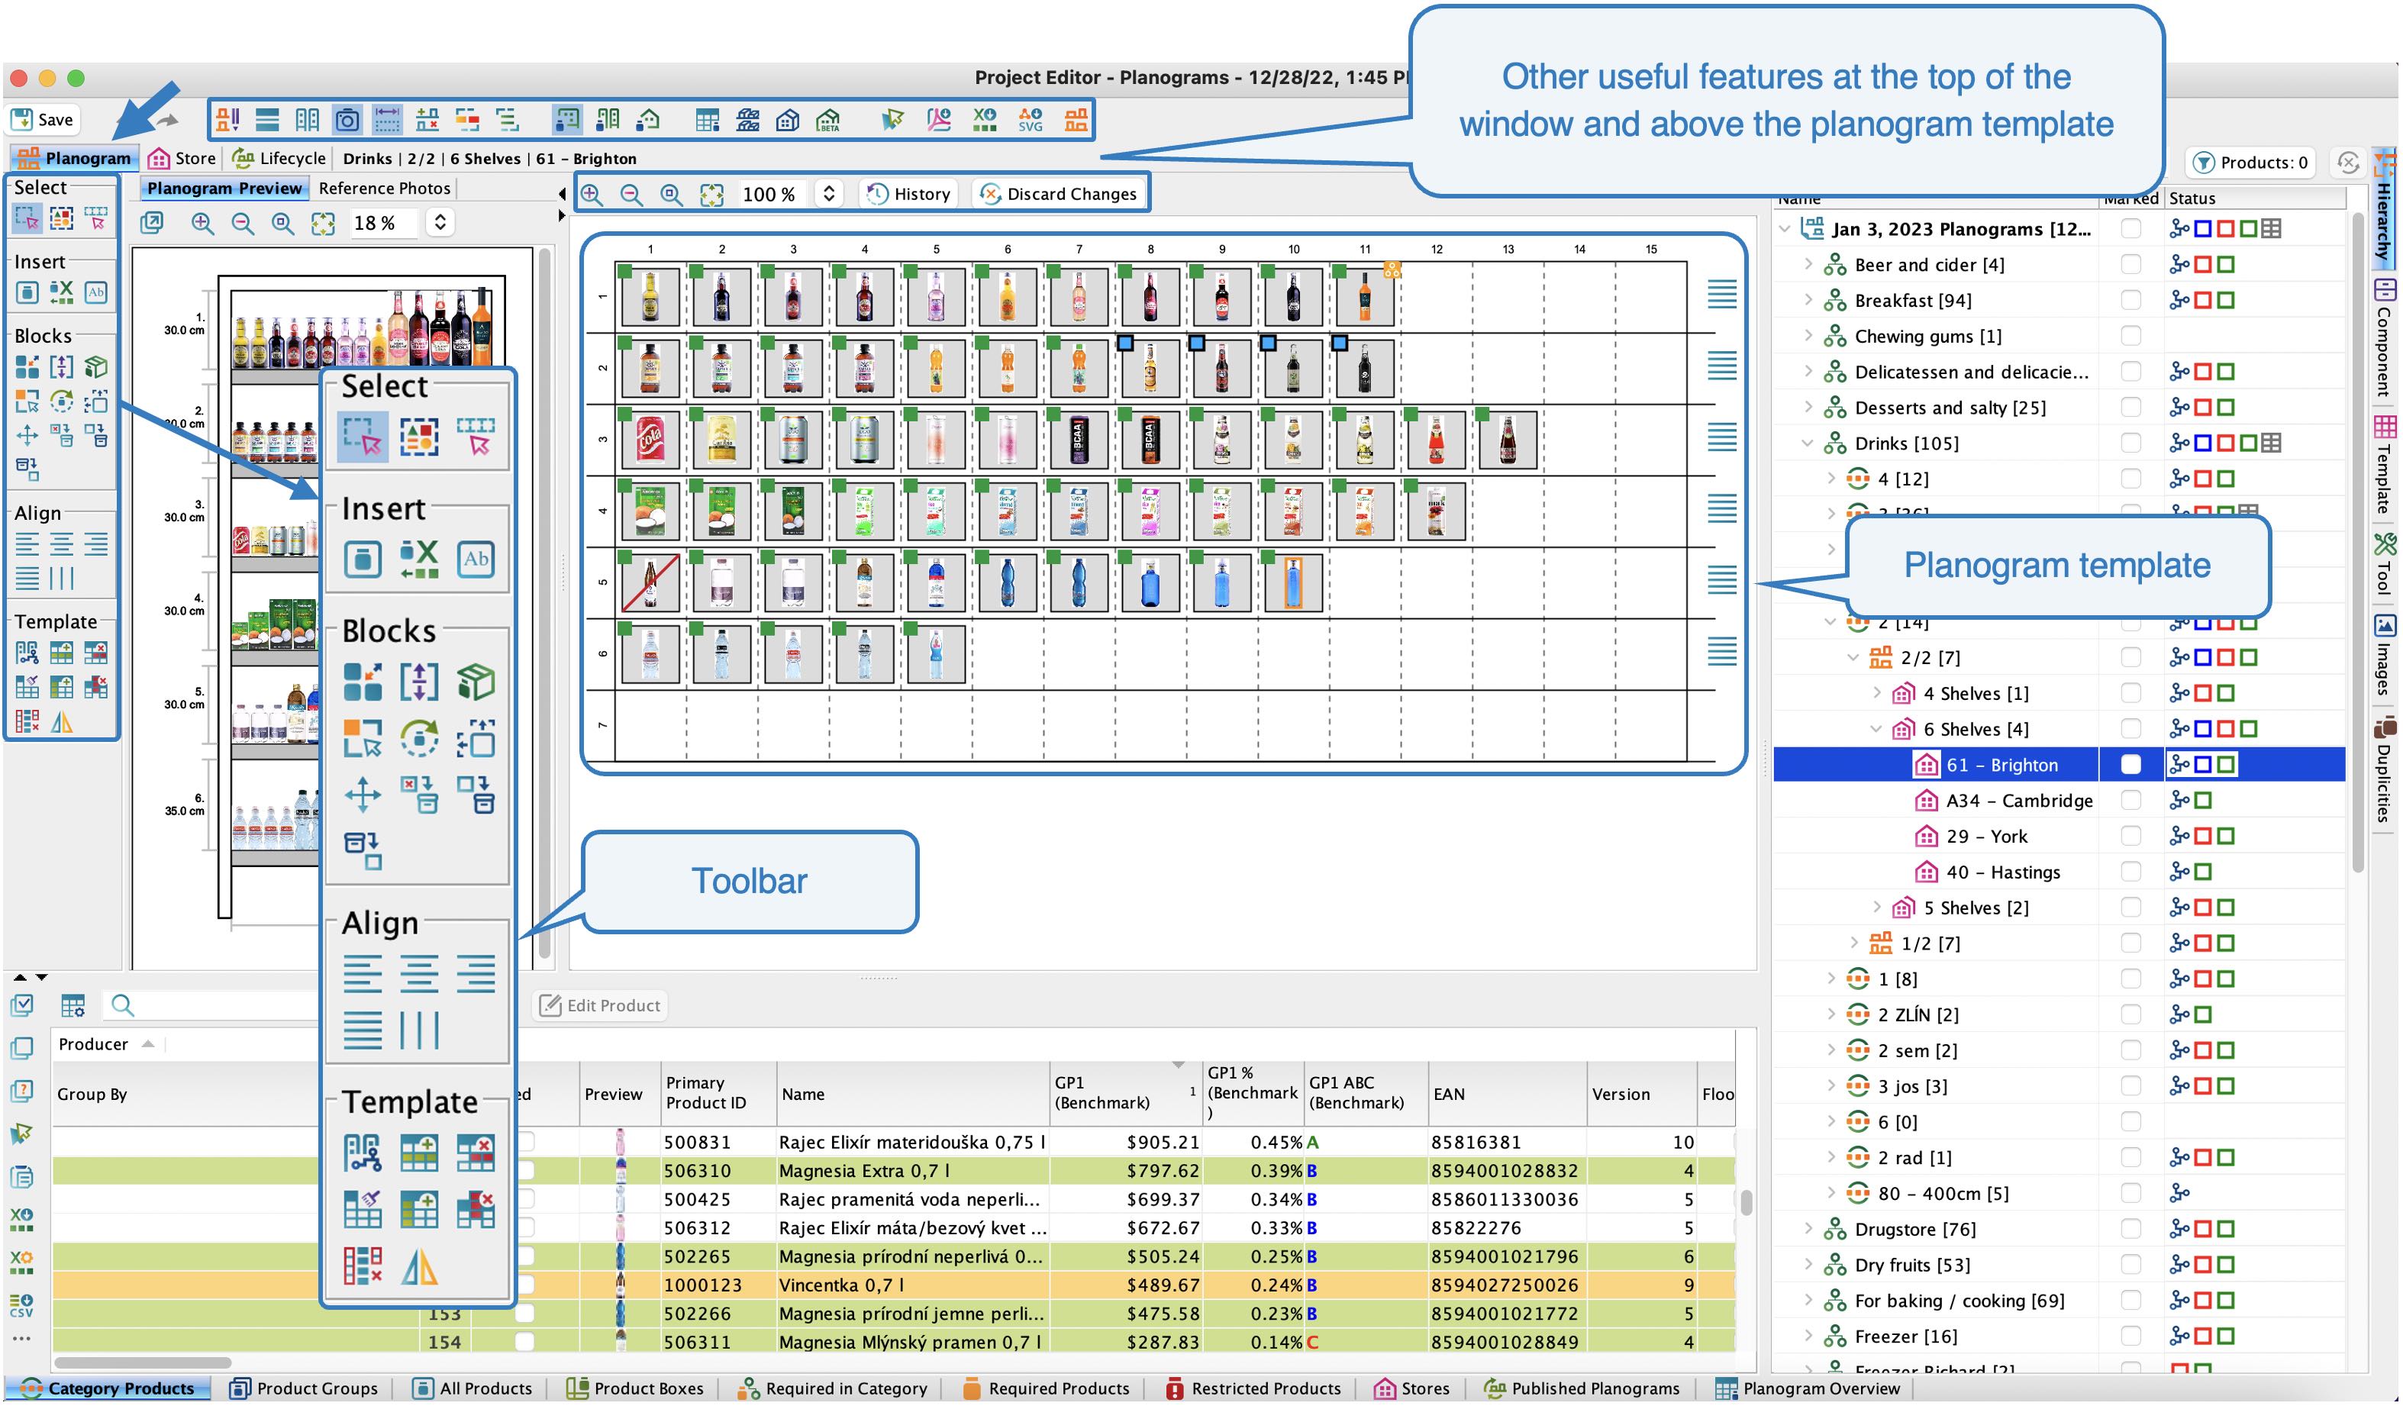
Task: Click the redo arrow next to Save
Action: (x=167, y=120)
